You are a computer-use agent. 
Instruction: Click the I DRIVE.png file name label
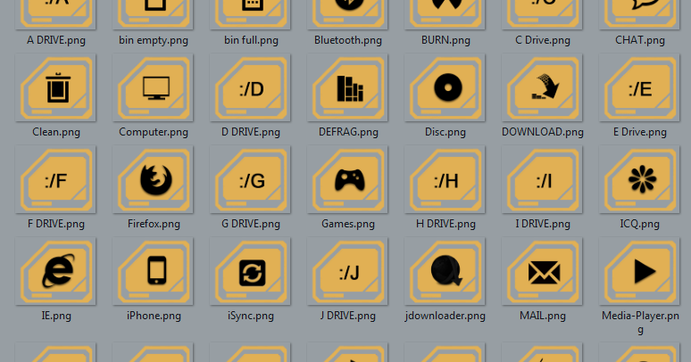(543, 224)
